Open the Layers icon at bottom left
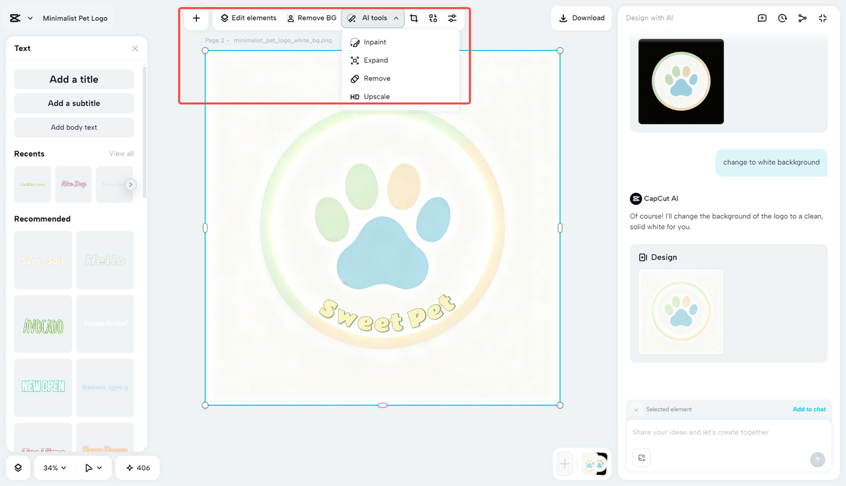 (17, 467)
